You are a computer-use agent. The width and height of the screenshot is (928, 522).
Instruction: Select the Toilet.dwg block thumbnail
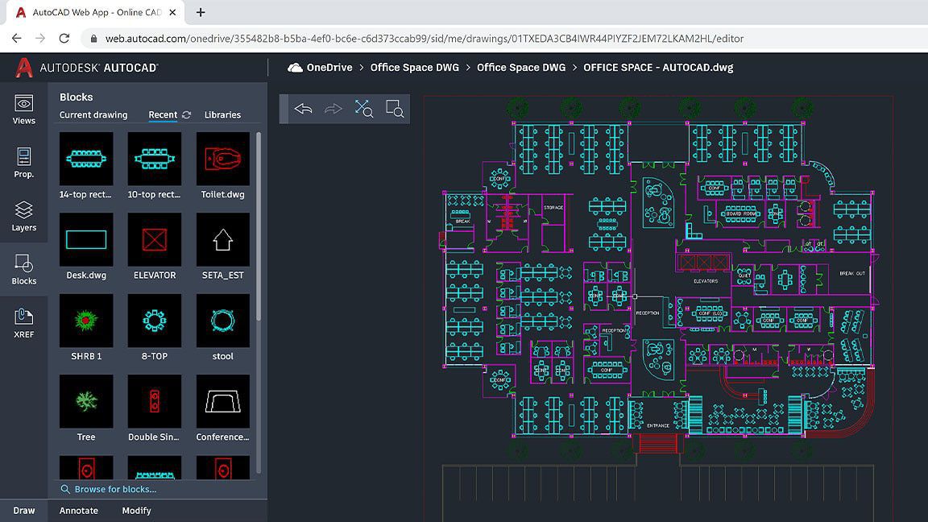pos(222,159)
